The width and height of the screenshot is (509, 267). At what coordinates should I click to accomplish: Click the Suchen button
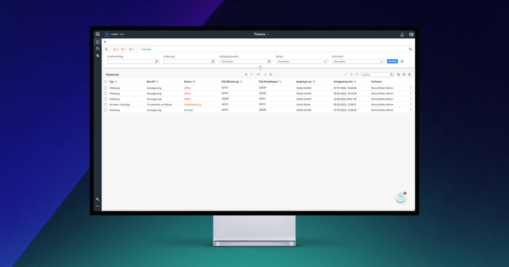(x=392, y=61)
